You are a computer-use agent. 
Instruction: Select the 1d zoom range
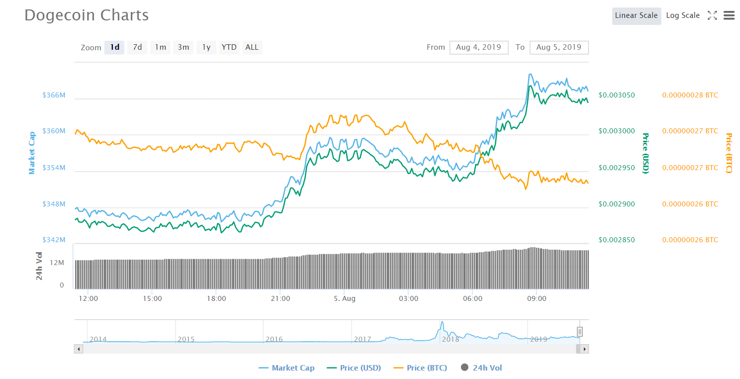tap(114, 47)
